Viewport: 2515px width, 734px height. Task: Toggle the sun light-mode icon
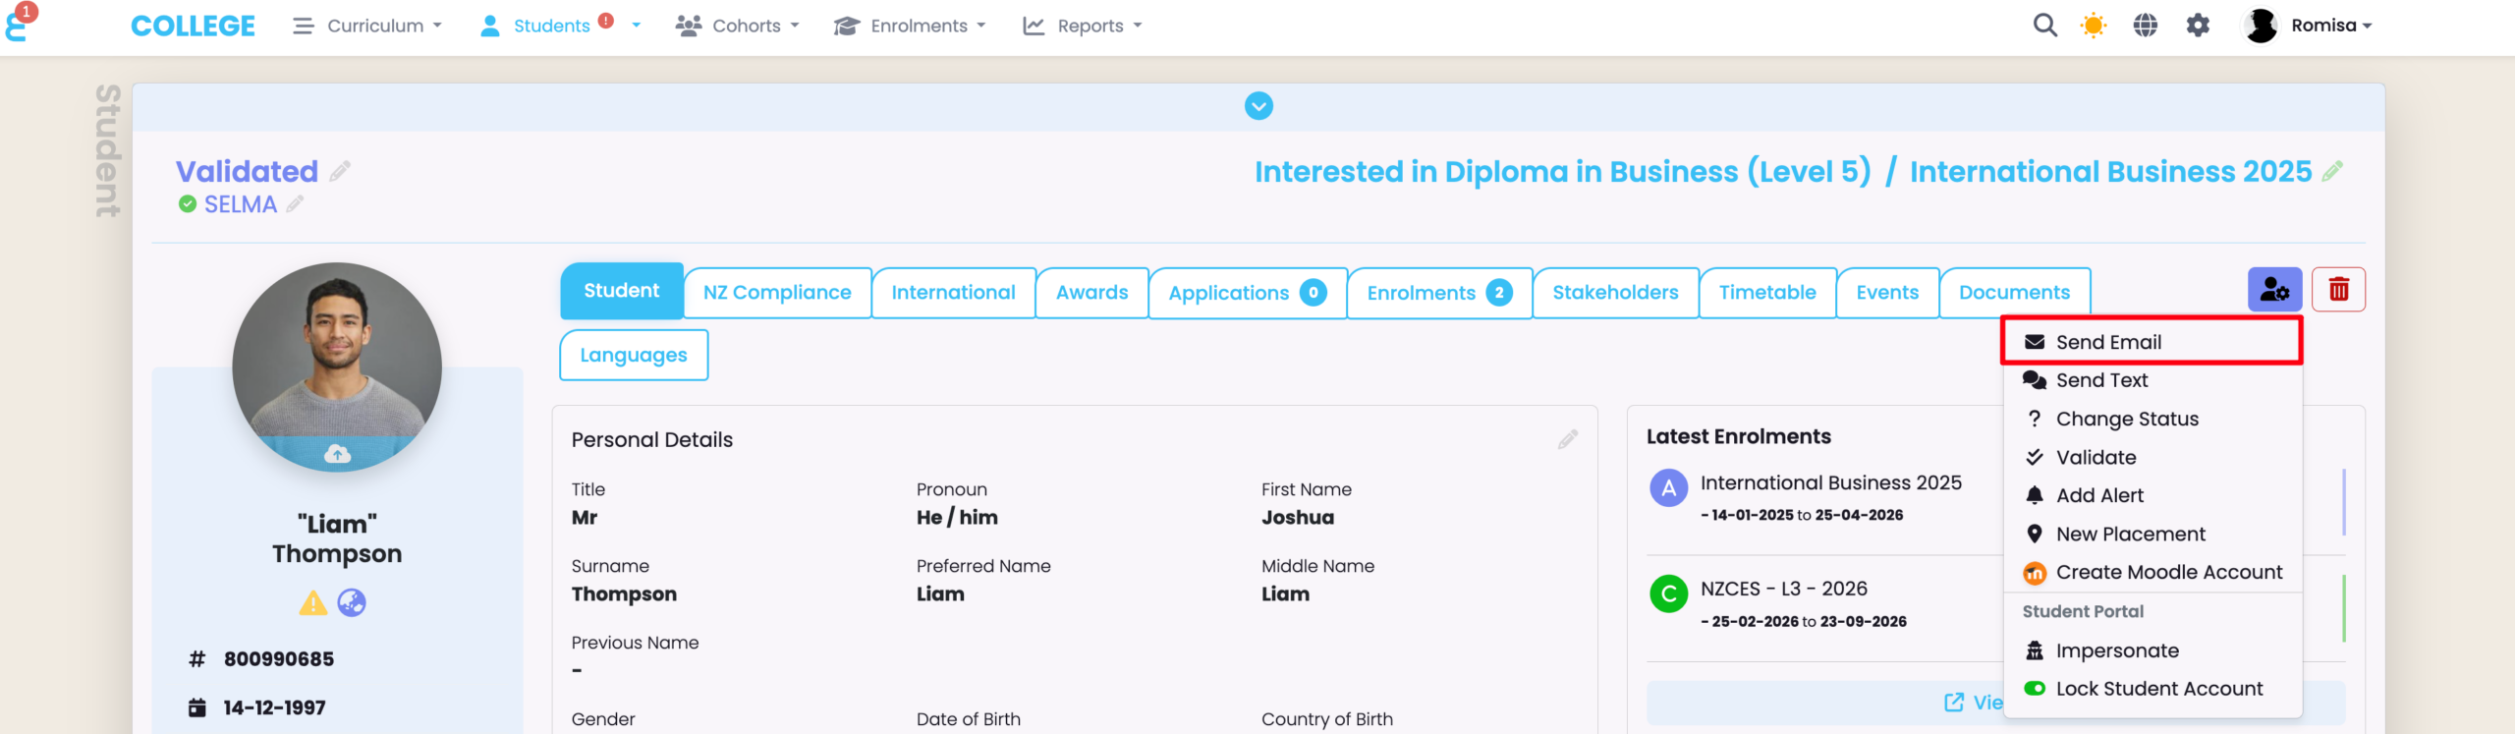pyautogui.click(x=2093, y=26)
